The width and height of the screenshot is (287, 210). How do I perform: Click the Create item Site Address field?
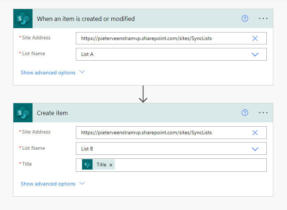point(171,132)
